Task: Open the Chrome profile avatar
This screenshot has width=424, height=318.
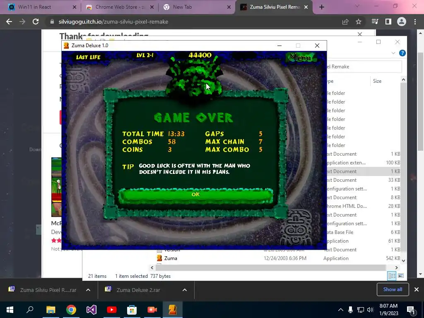Action: click(402, 22)
